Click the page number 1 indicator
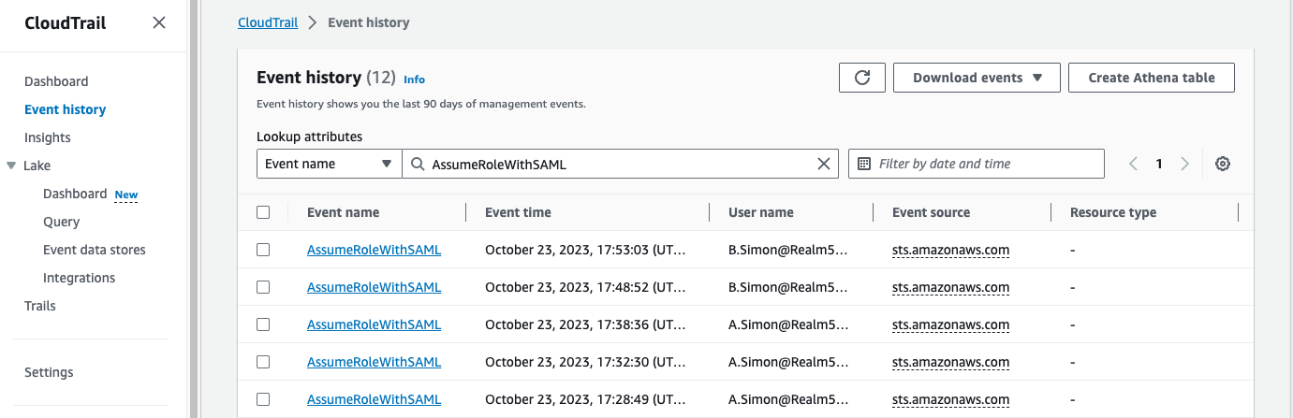 tap(1158, 164)
